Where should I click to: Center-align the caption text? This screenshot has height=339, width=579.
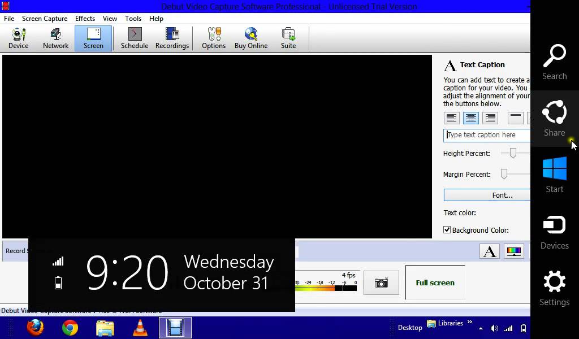pyautogui.click(x=471, y=118)
